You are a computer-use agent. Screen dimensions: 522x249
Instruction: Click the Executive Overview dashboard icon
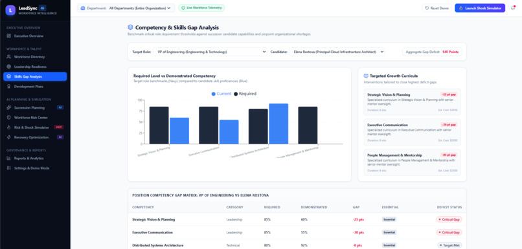pos(8,36)
